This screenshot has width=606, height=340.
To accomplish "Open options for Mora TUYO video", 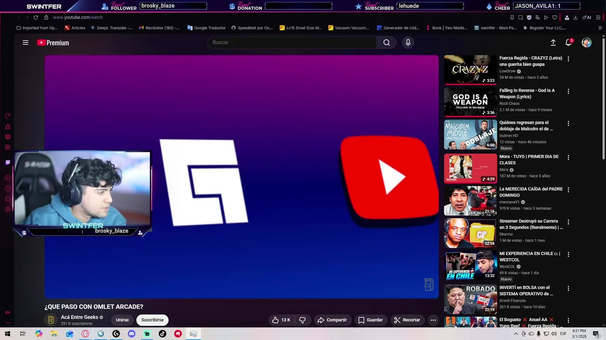I will [568, 157].
